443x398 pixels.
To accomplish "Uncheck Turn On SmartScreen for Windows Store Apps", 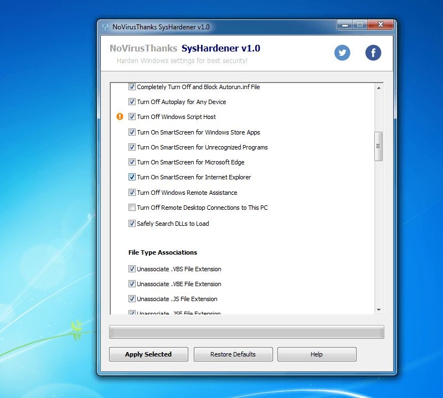I will pyautogui.click(x=132, y=132).
